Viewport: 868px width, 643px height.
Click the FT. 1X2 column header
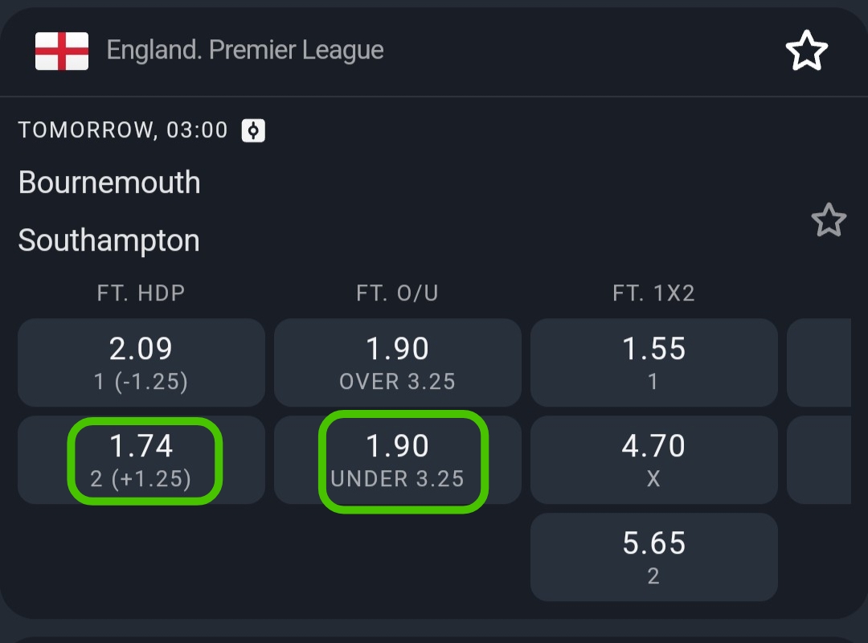click(653, 293)
